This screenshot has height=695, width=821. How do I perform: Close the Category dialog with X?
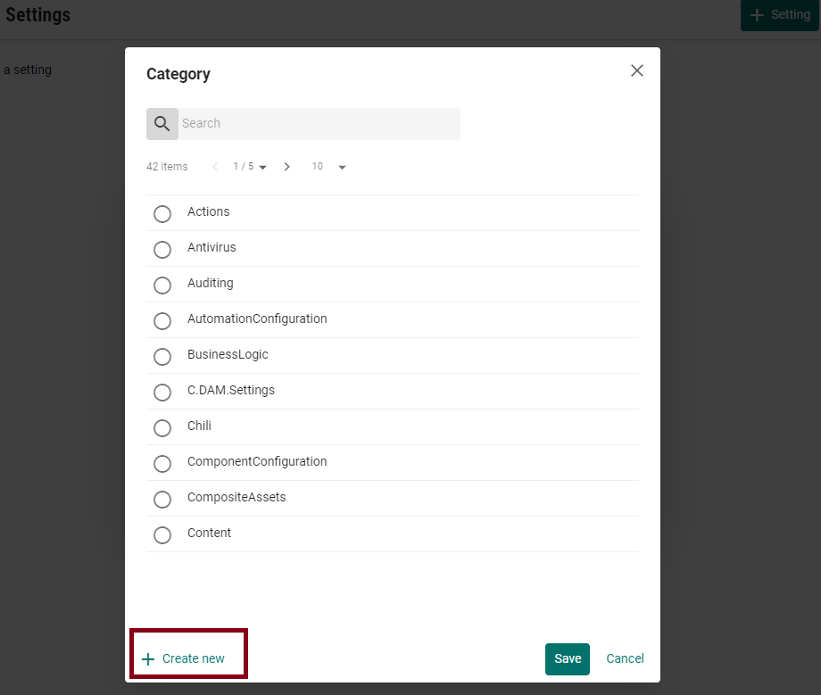636,70
